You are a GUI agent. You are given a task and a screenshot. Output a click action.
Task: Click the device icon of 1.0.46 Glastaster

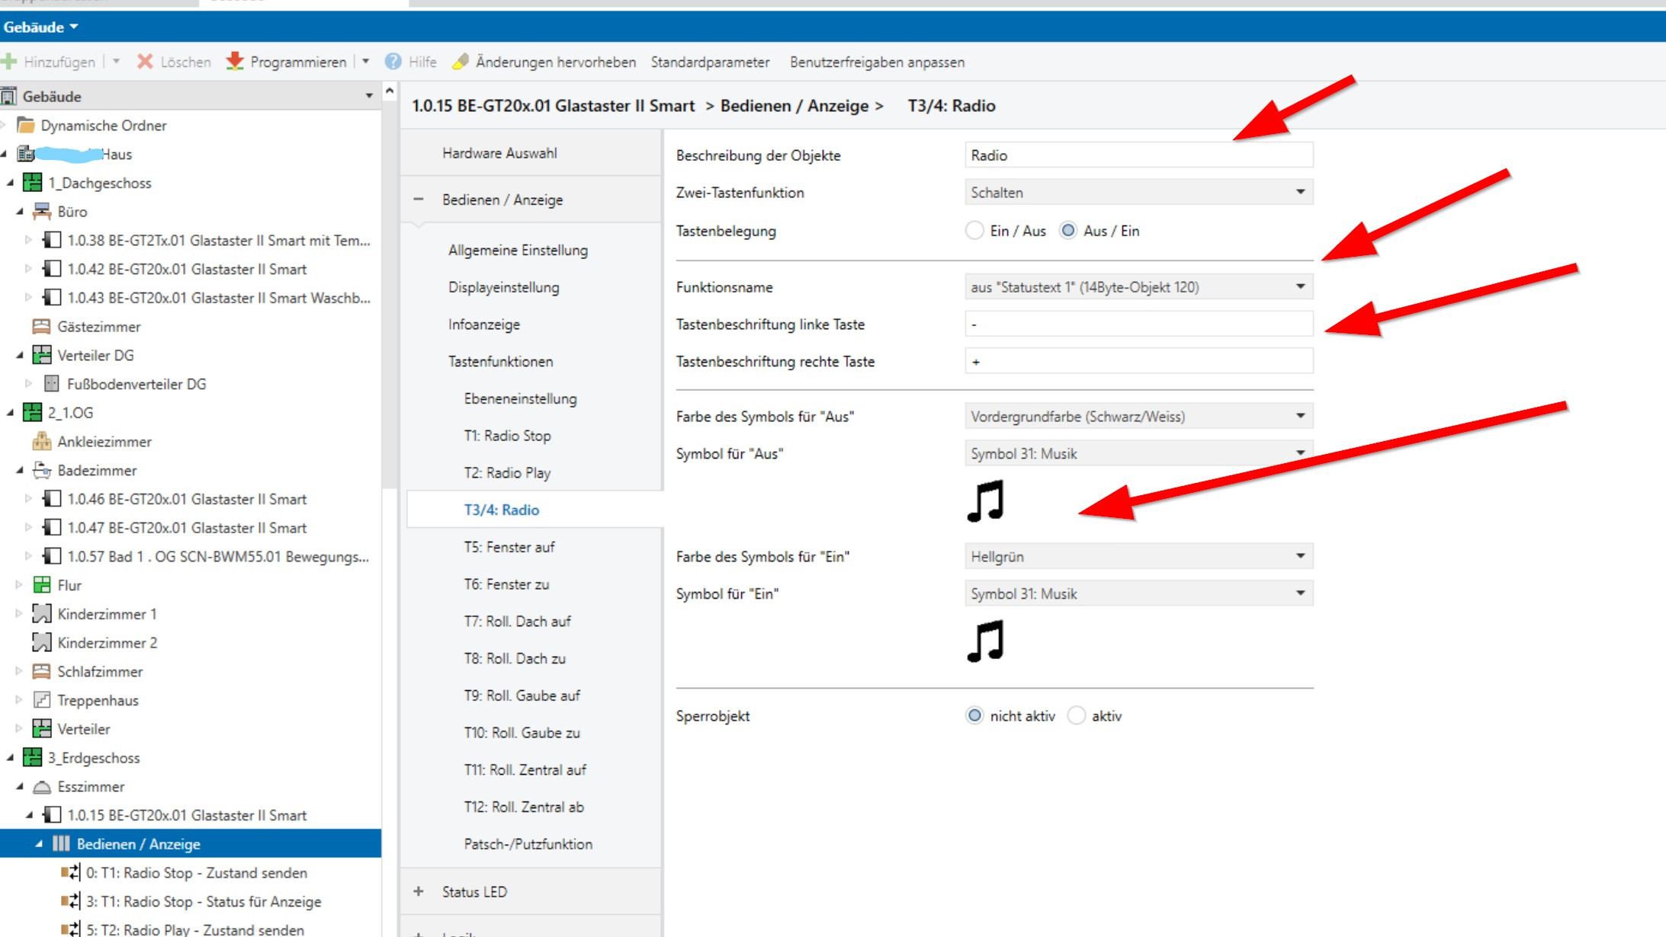pyautogui.click(x=52, y=499)
